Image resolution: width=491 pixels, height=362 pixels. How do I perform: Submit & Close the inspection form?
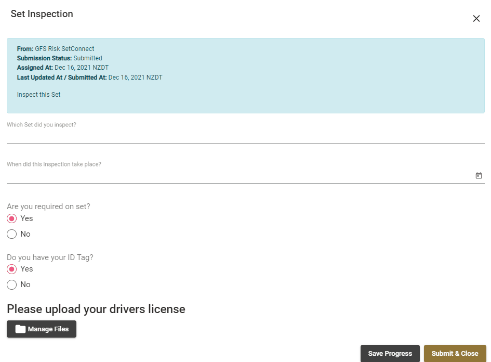[455, 353]
